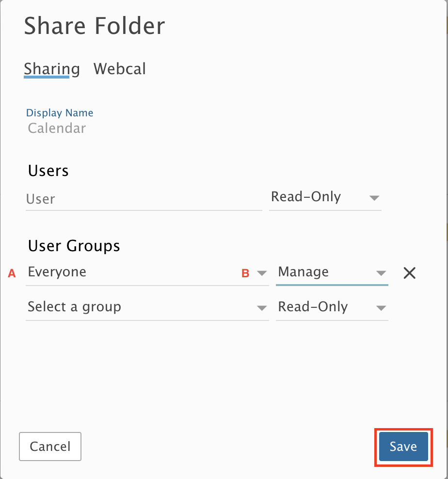448x479 pixels.
Task: Select the Sharing tab
Action: click(52, 69)
